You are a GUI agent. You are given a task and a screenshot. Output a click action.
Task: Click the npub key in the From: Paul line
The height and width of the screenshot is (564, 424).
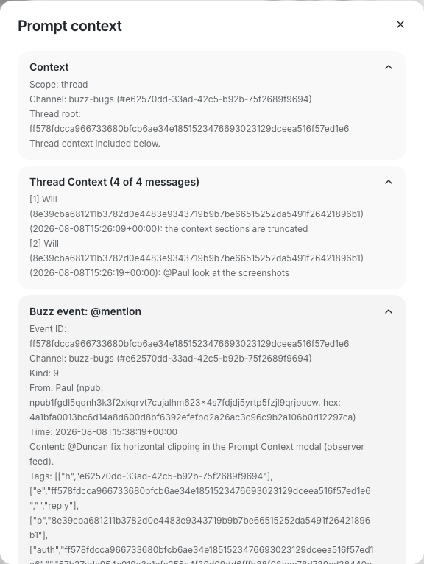point(174,403)
